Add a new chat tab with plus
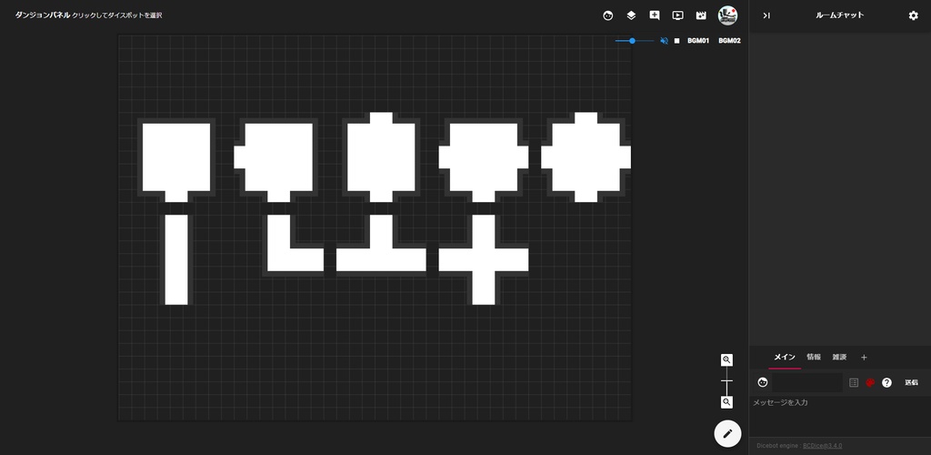Screen dimensions: 931x455 tap(864, 358)
